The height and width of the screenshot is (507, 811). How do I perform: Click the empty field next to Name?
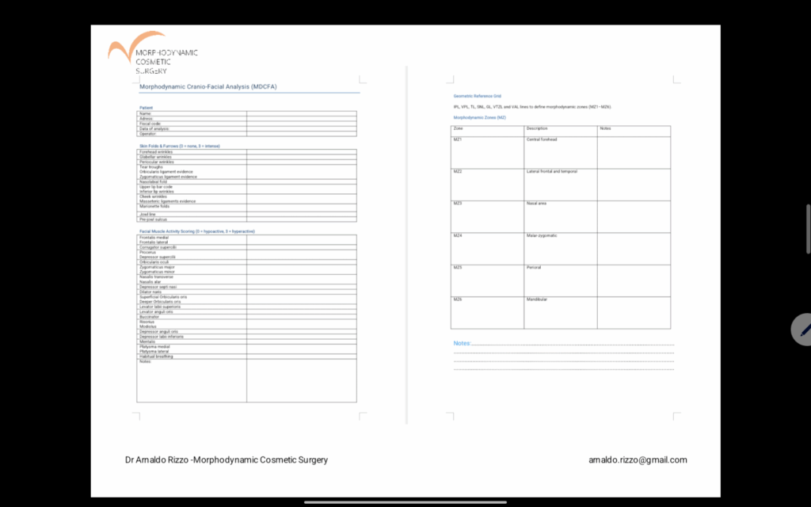(301, 113)
